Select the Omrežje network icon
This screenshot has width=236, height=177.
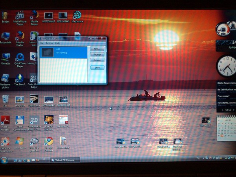tap(6, 59)
